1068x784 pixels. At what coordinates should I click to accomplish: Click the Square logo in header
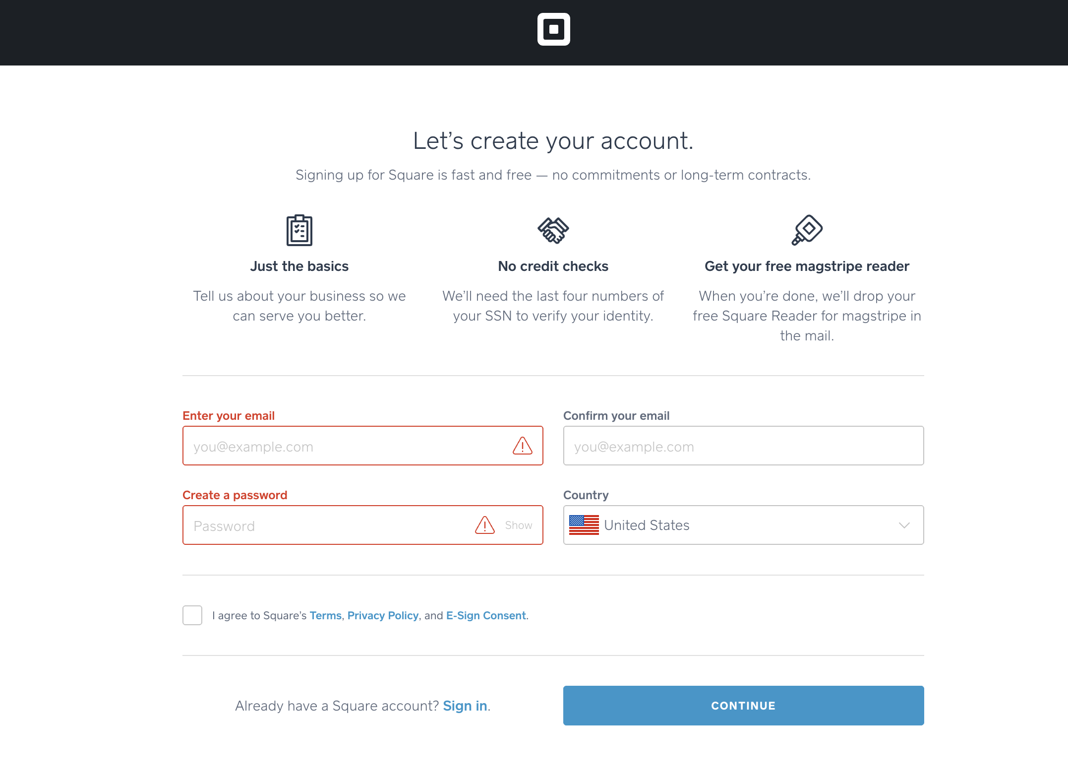(x=553, y=29)
